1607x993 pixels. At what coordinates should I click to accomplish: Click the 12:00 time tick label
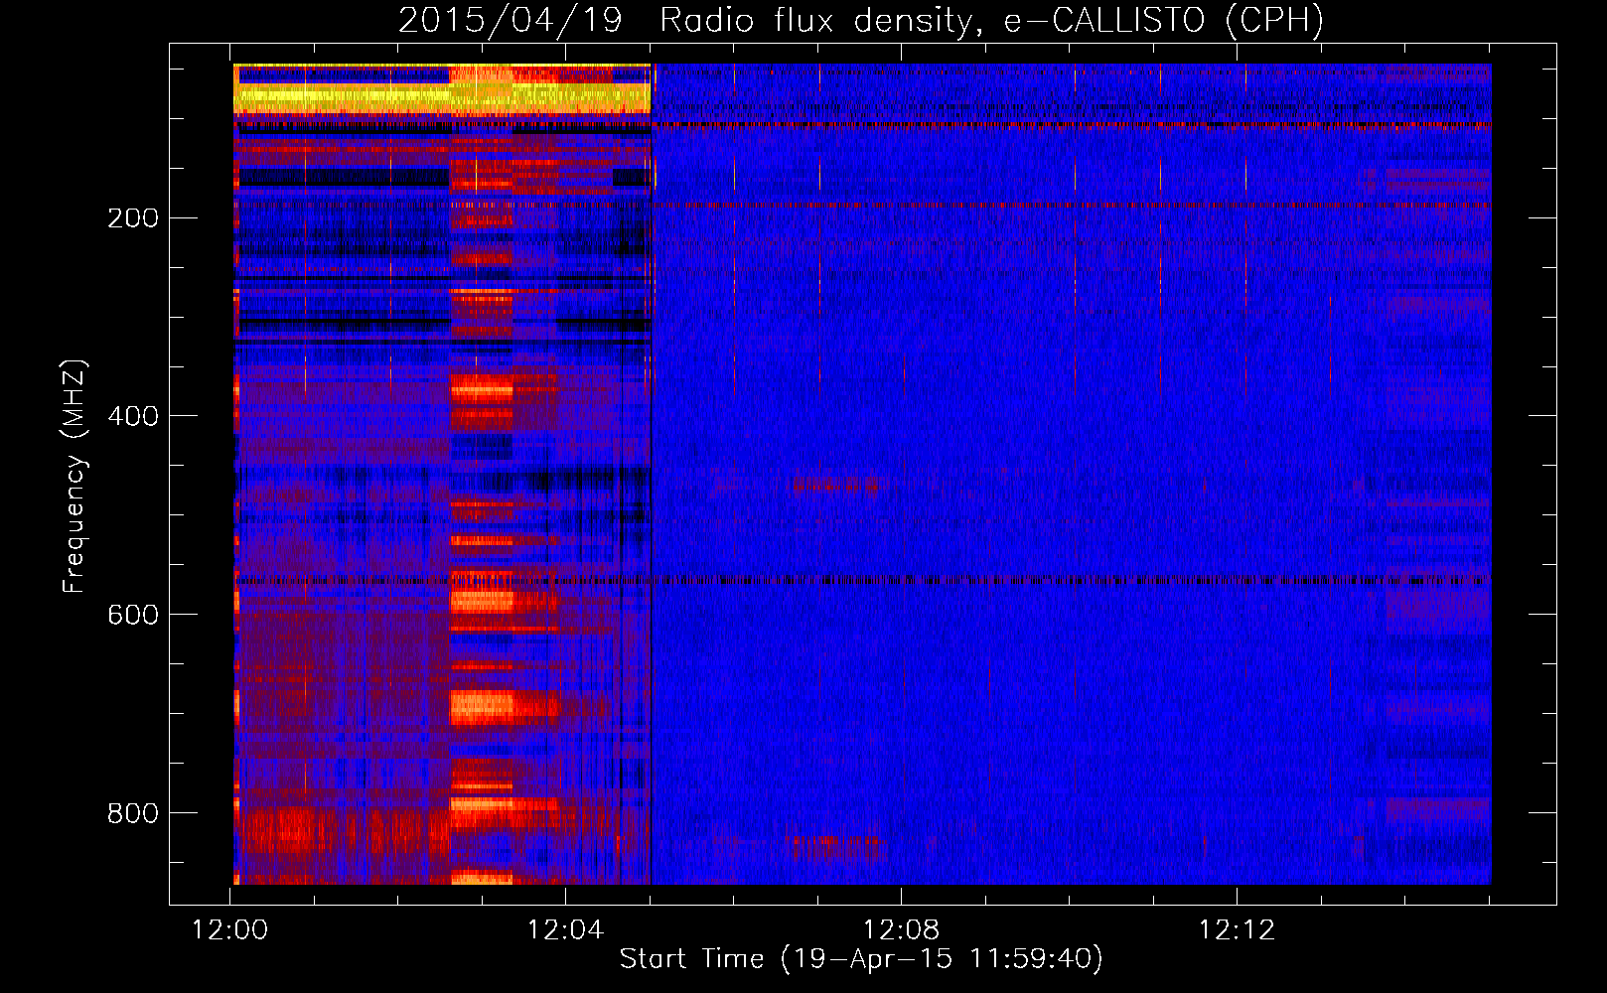230,930
